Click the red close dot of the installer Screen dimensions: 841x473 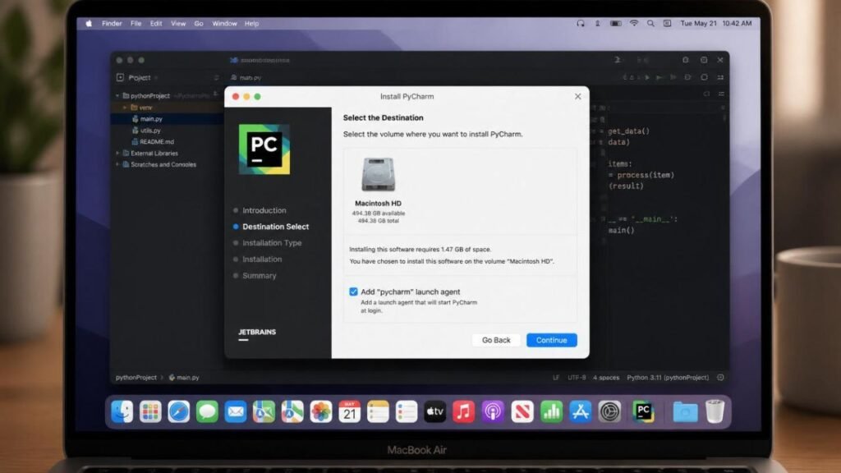[236, 97]
